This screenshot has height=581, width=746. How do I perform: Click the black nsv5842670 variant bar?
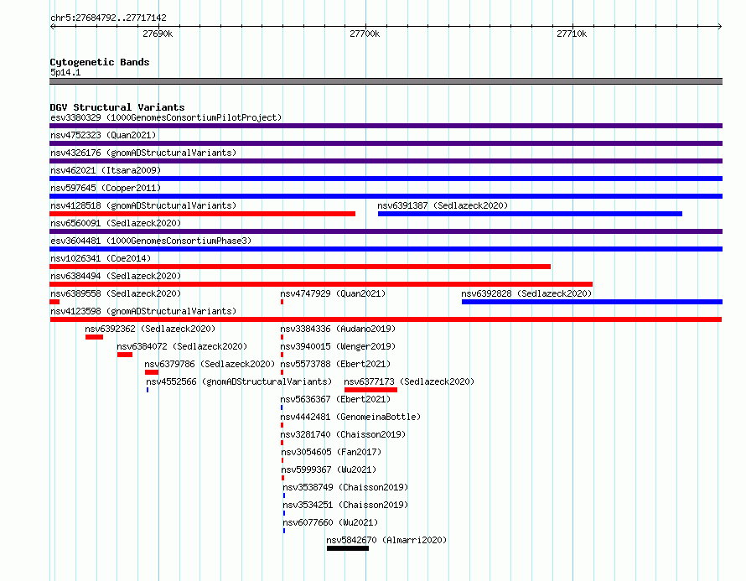coord(348,548)
